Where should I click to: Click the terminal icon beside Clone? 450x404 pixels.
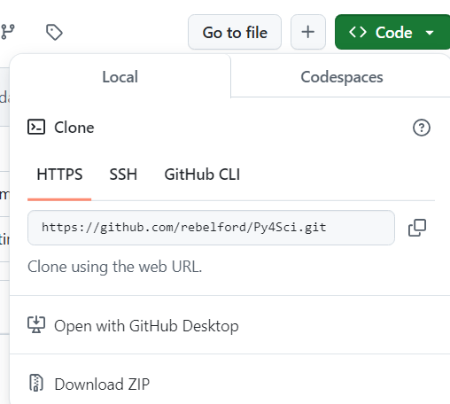(36, 127)
